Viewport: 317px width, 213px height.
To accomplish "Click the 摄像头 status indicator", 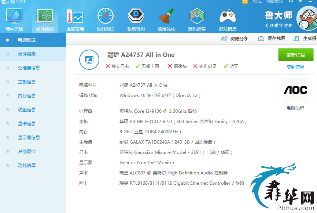I will pos(177,66).
